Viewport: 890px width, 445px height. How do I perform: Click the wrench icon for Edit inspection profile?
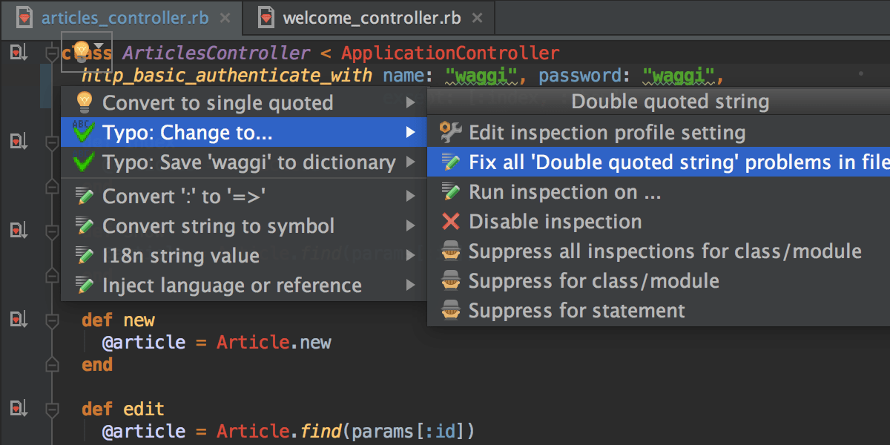pos(450,133)
